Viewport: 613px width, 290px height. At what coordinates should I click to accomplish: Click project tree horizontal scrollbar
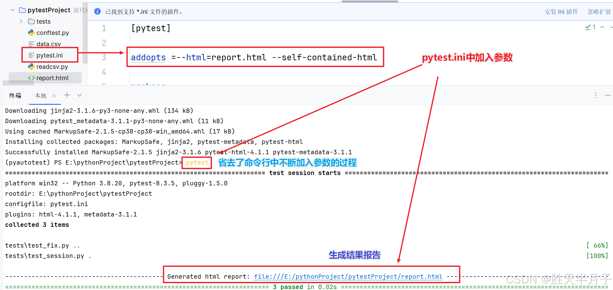pos(18,83)
